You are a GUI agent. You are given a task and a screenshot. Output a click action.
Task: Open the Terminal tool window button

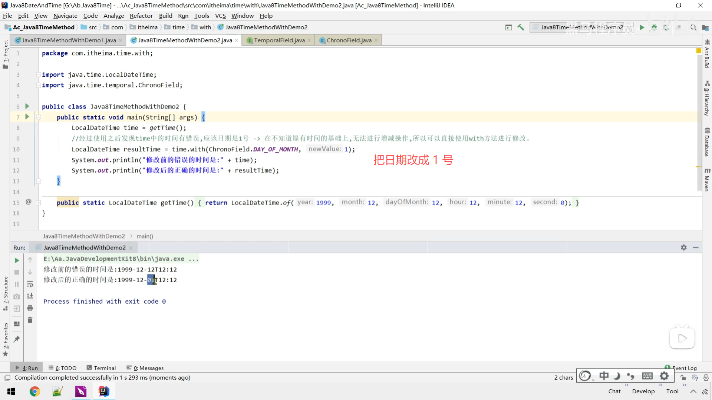point(101,368)
